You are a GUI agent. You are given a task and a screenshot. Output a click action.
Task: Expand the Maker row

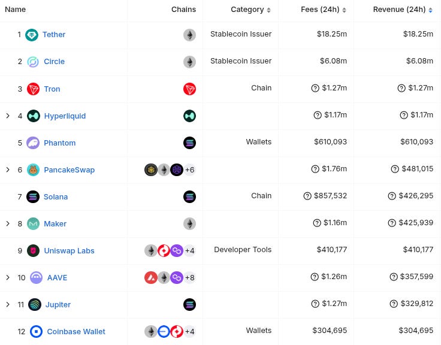pos(8,224)
